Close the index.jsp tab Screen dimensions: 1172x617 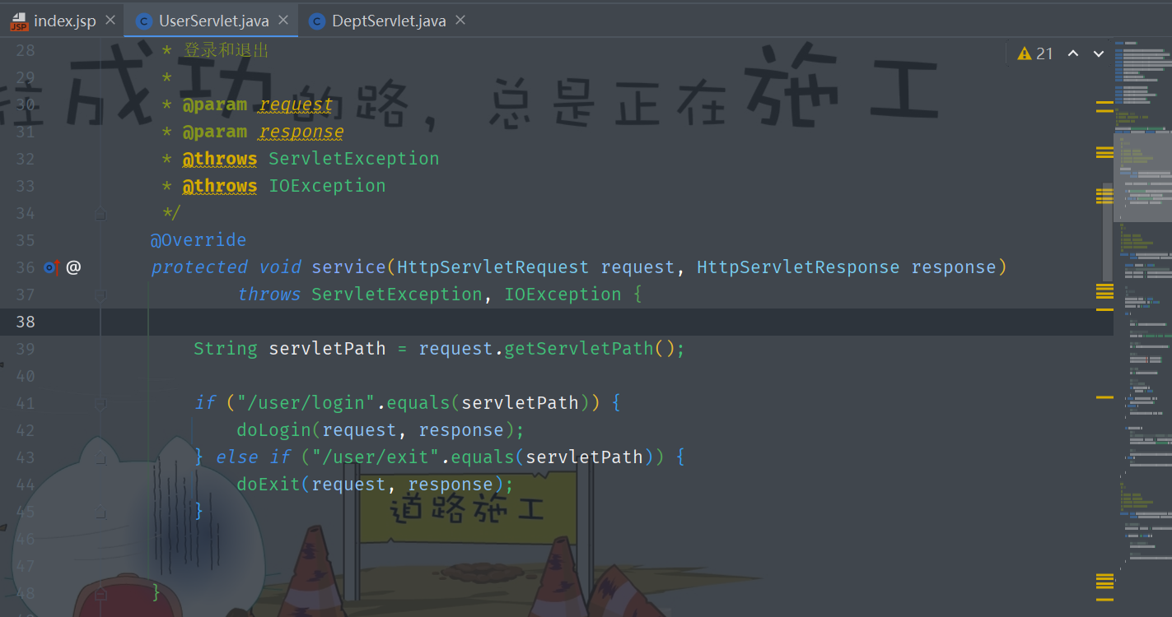click(110, 21)
